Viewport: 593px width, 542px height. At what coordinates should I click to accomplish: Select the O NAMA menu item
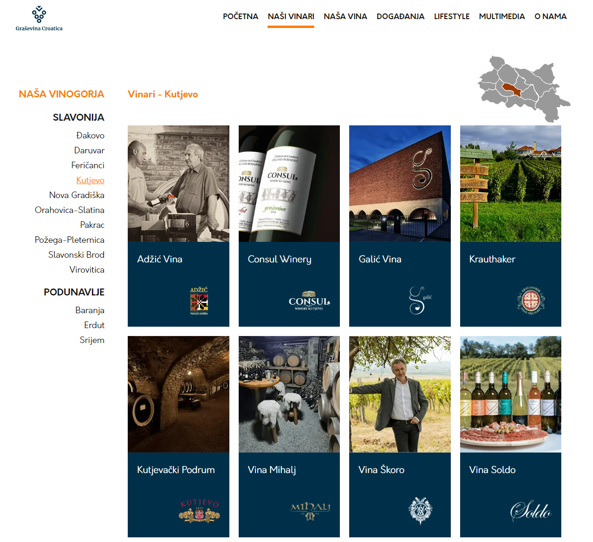(x=551, y=16)
